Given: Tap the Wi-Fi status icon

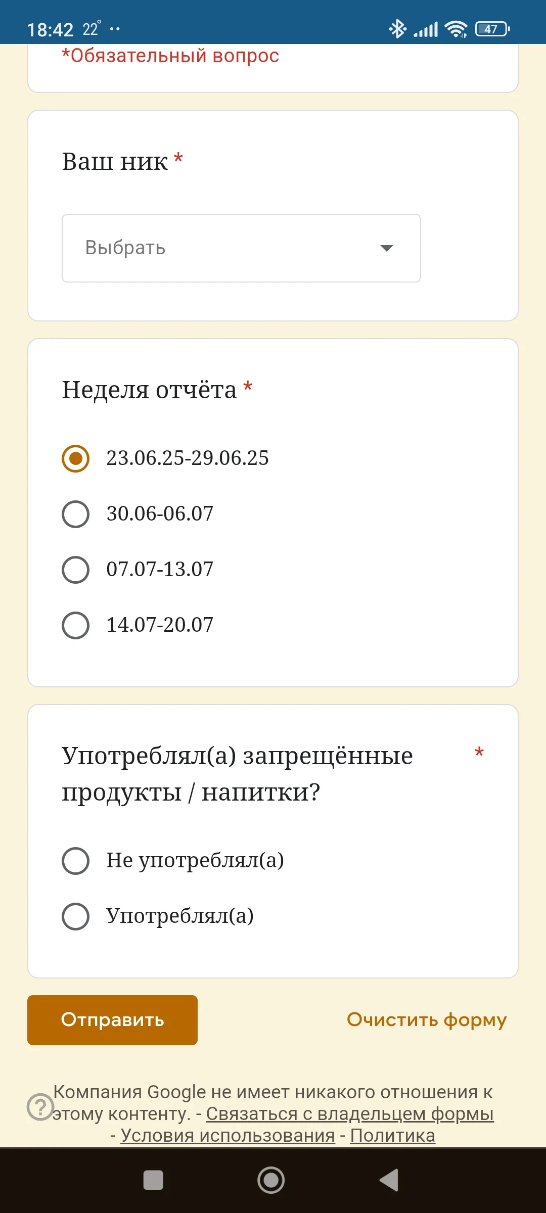Looking at the screenshot, I should pos(454,29).
